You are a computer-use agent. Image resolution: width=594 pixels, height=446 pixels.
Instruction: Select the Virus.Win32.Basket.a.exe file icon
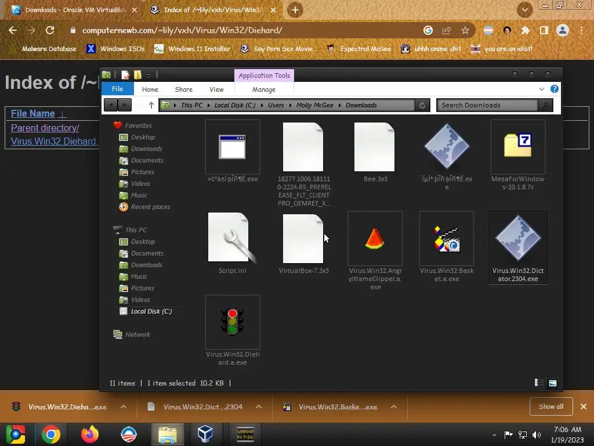click(x=447, y=239)
